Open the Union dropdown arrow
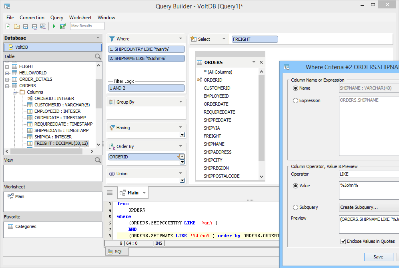This screenshot has width=399, height=268. coord(180,173)
